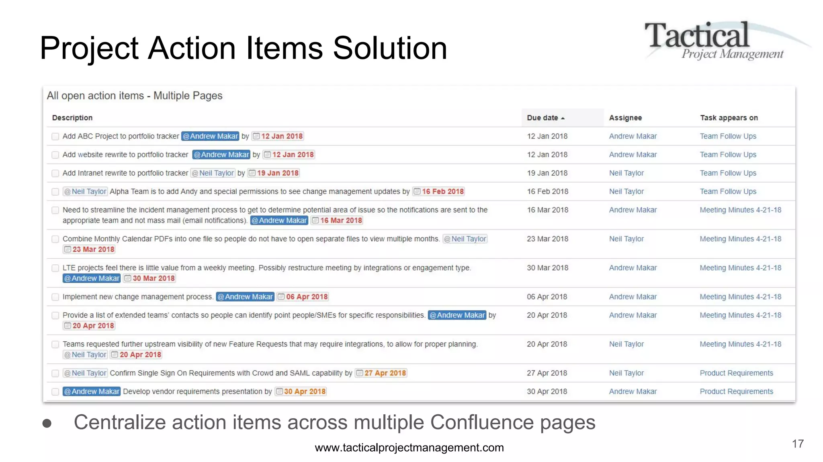Click the calendar icon beside orange 30 Apr 2018
823x462 pixels.
(x=279, y=391)
